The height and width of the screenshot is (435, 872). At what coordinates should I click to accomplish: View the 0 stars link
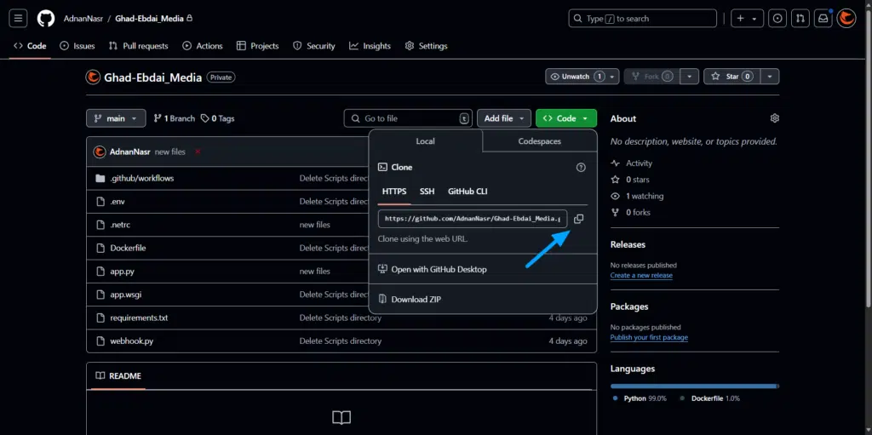pyautogui.click(x=629, y=180)
